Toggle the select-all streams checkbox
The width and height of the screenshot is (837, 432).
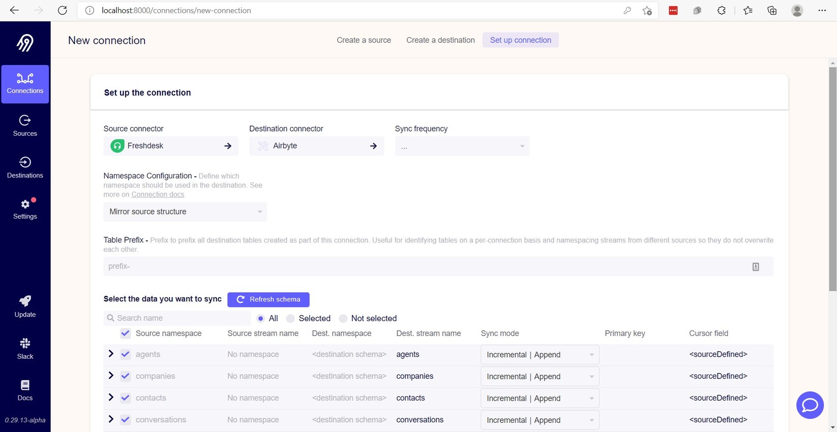tap(126, 333)
